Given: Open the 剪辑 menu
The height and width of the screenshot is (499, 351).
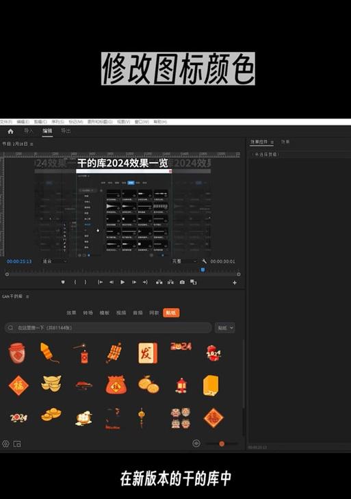Looking at the screenshot, I should [x=40, y=122].
